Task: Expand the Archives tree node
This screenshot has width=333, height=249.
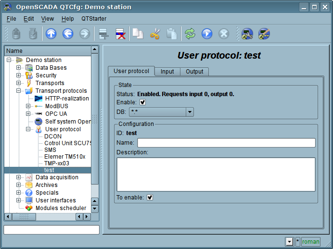Action: click(18, 185)
